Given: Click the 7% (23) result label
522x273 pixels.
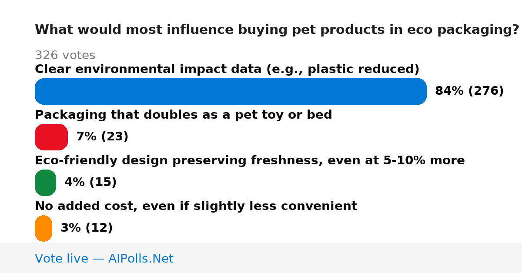Looking at the screenshot, I should pyautogui.click(x=102, y=137).
